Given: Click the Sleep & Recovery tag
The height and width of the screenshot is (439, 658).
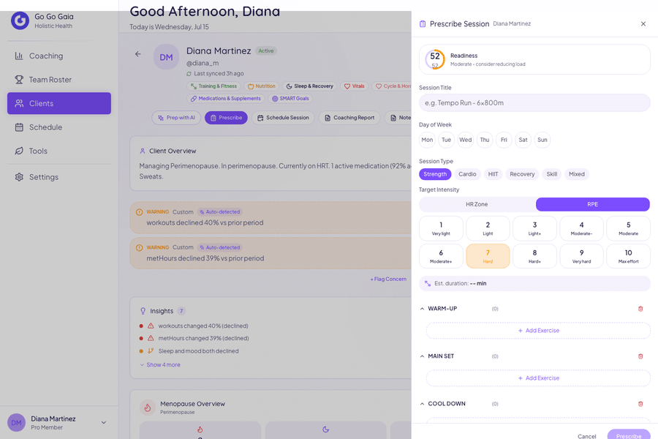Looking at the screenshot, I should pyautogui.click(x=310, y=86).
